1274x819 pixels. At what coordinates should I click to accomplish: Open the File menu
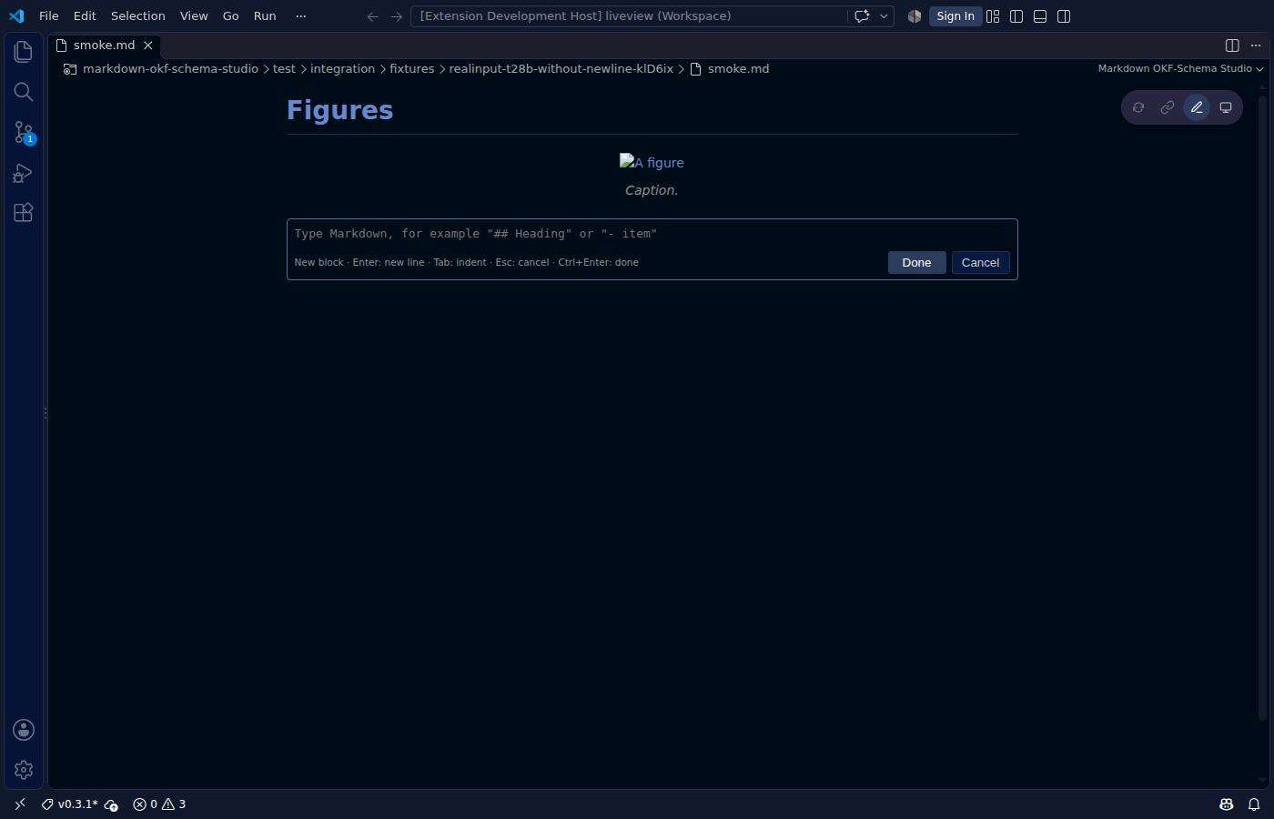click(49, 16)
